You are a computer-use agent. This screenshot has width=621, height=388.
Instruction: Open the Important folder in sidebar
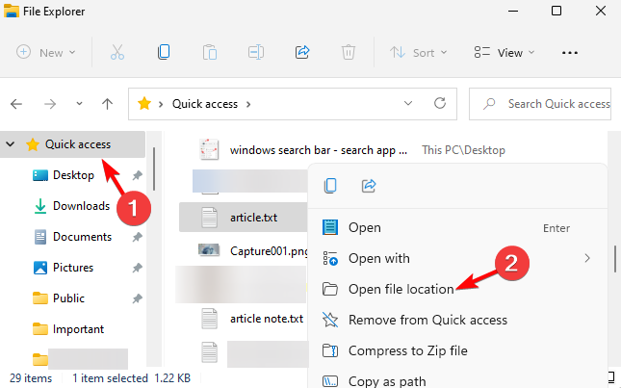78,329
